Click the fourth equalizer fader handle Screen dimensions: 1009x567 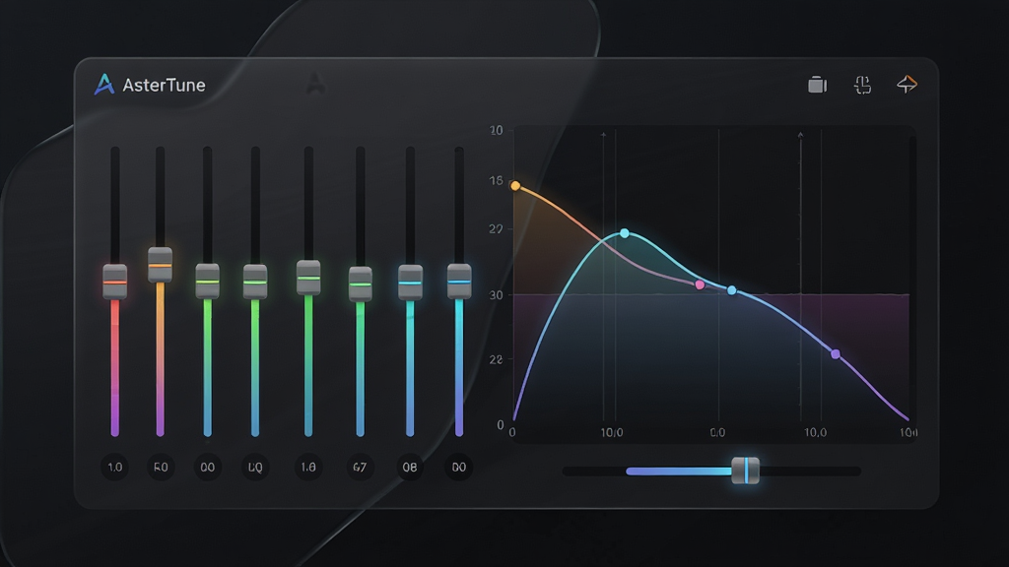(x=255, y=282)
